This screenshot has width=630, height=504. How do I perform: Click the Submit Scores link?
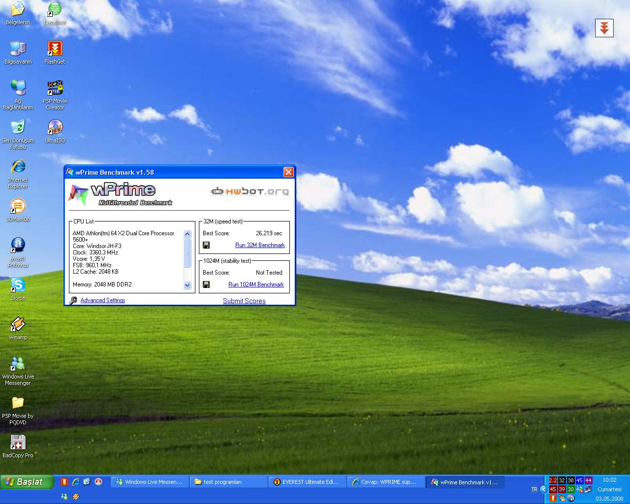click(244, 301)
